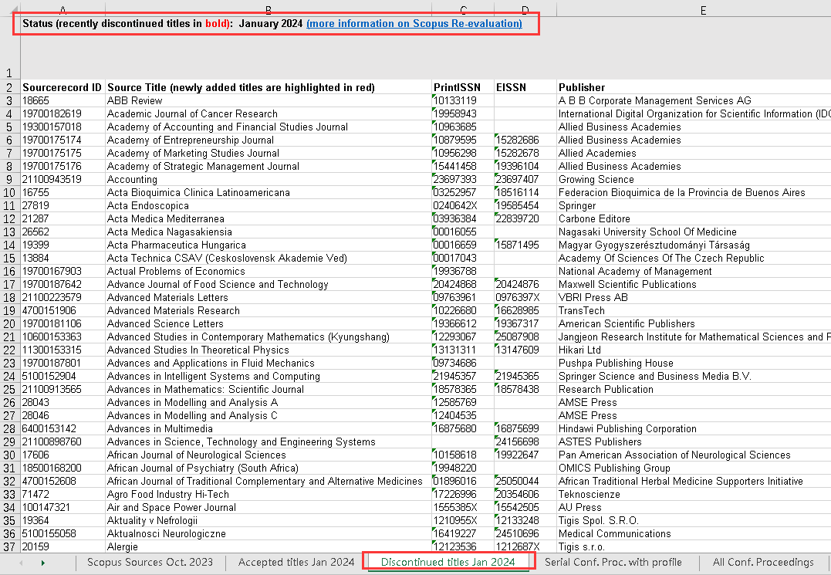Screen dimensions: 831x575
Task: Select PrintISSN 10133119 cell
Action: click(x=463, y=100)
